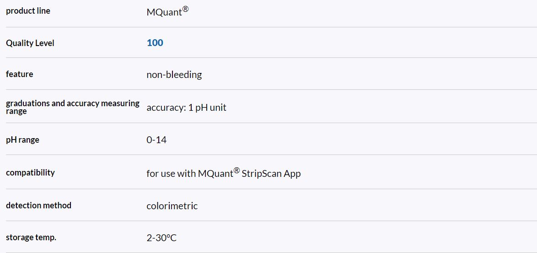537x253 pixels.
Task: Click the "detection method" label
Action: [38, 206]
